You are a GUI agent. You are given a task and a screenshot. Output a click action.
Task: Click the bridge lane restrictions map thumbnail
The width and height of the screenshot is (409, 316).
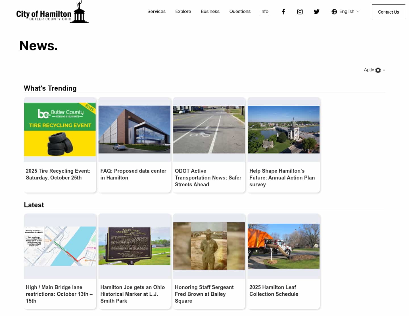(x=60, y=246)
